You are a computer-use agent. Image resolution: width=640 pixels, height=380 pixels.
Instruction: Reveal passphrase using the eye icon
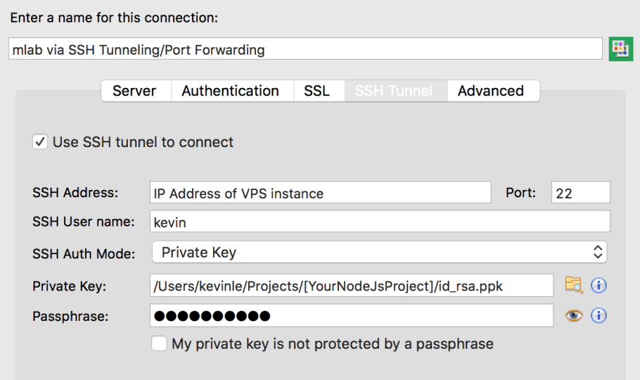(574, 315)
